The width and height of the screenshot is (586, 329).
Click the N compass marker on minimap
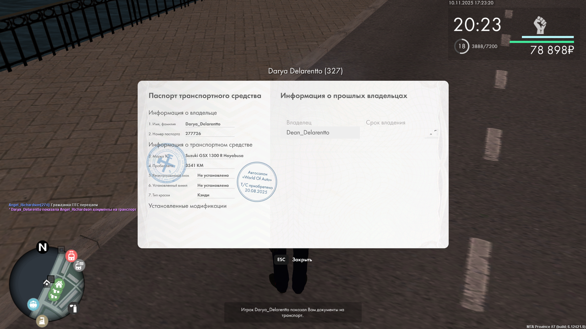coord(43,248)
